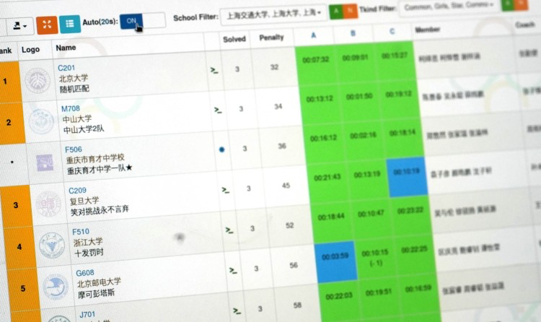
Task: Click the blue dot icon for team F506
Action: (x=221, y=149)
